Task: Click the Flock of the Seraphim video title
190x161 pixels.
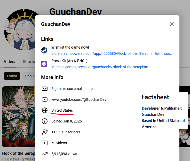Action: [x=18, y=153]
